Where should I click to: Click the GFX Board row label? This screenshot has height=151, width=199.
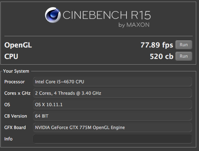(x=15, y=127)
